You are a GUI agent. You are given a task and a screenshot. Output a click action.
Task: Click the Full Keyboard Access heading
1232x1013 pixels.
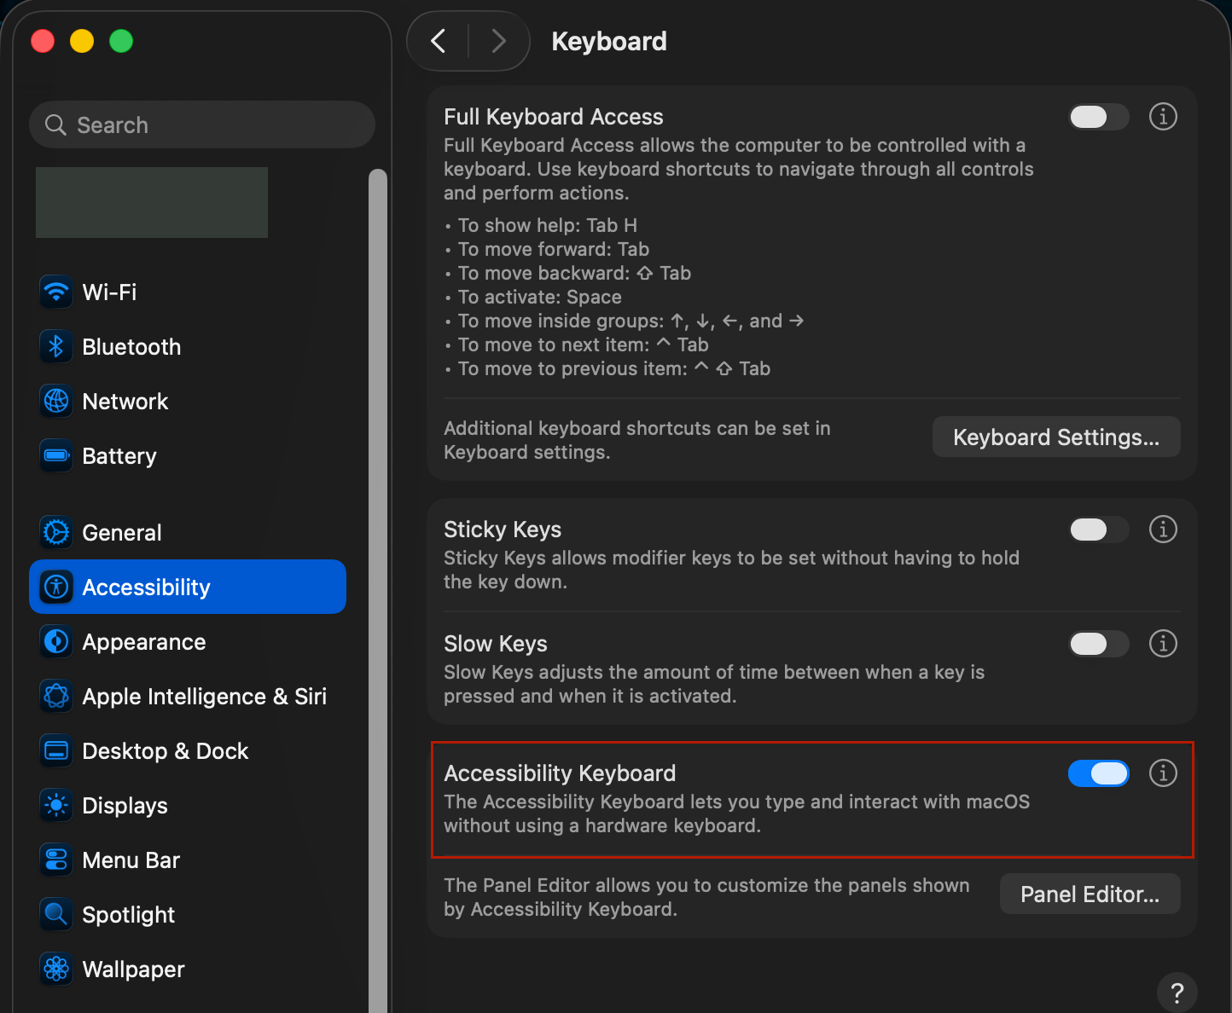(554, 117)
